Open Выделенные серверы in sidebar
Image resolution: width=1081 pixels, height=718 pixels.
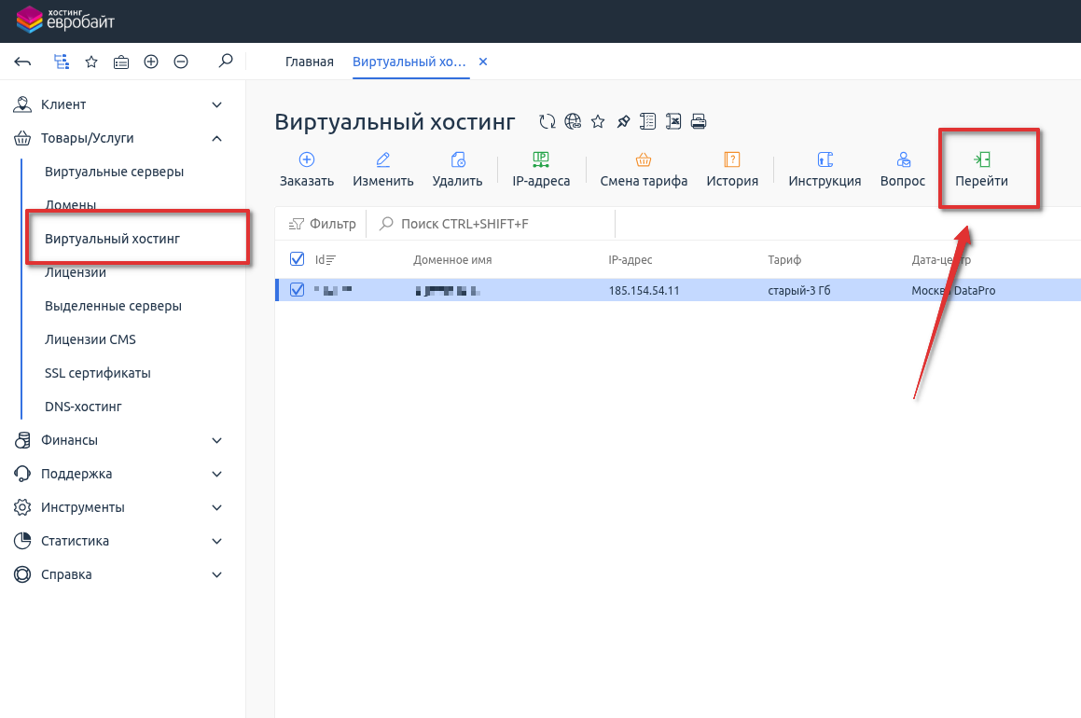(x=113, y=306)
